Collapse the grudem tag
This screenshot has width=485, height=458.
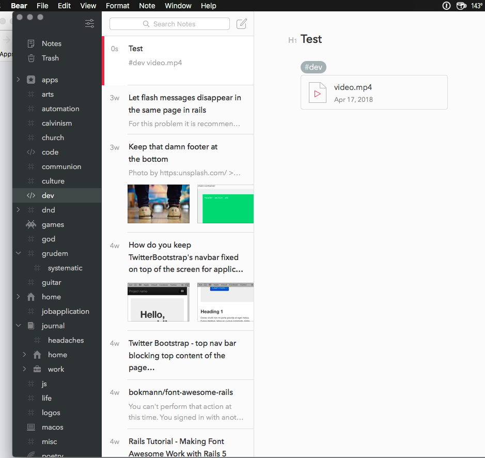(x=18, y=253)
